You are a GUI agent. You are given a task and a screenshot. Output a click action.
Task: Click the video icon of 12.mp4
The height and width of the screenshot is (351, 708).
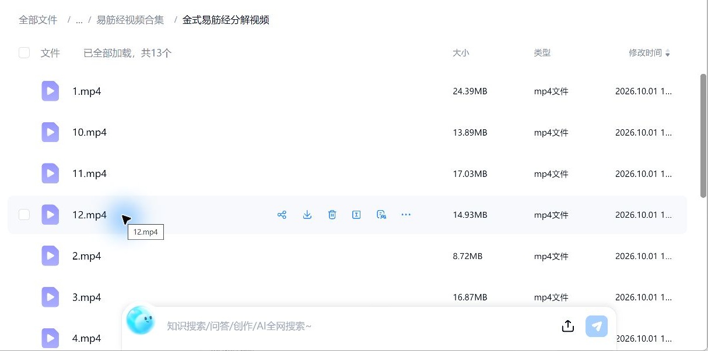50,215
